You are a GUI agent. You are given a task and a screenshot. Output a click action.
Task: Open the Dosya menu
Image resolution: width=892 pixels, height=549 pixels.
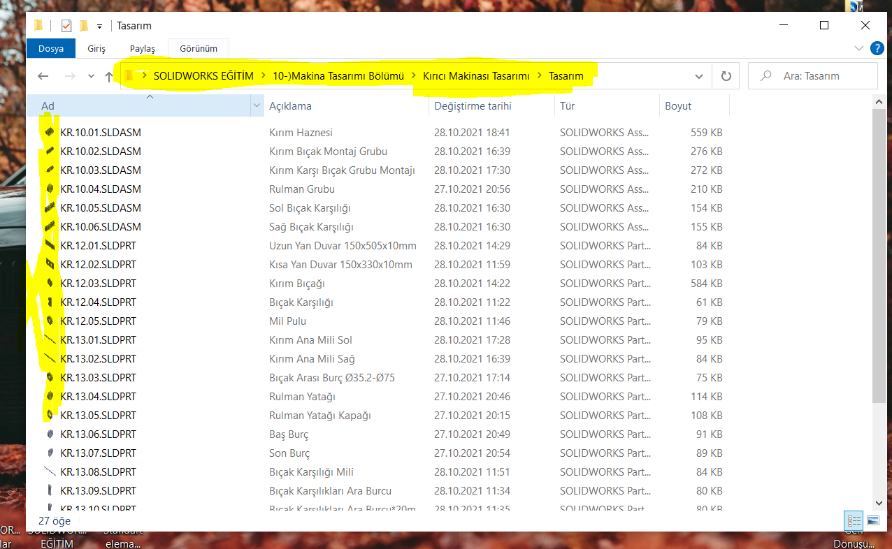tap(51, 49)
